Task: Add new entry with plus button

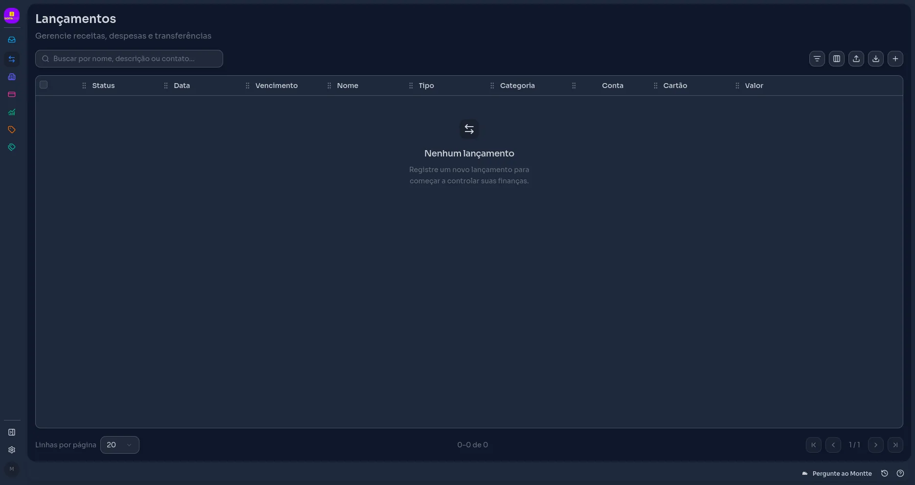Action: [x=895, y=59]
